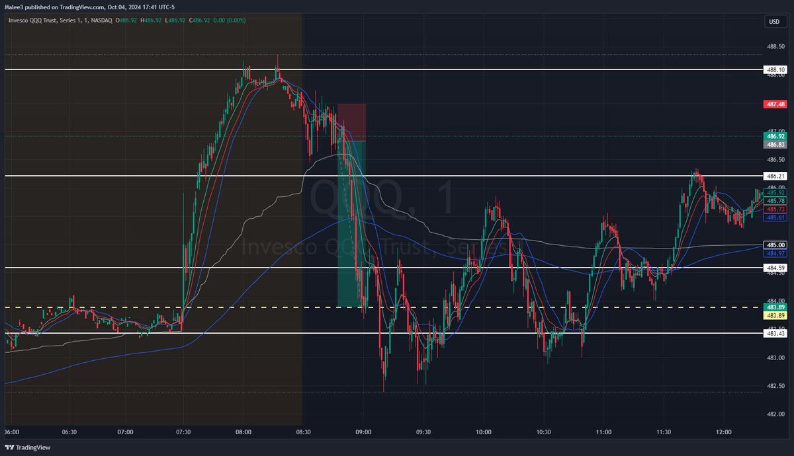The width and height of the screenshot is (794, 456).
Task: Click the O486.92 open value in the header
Action: coord(126,20)
